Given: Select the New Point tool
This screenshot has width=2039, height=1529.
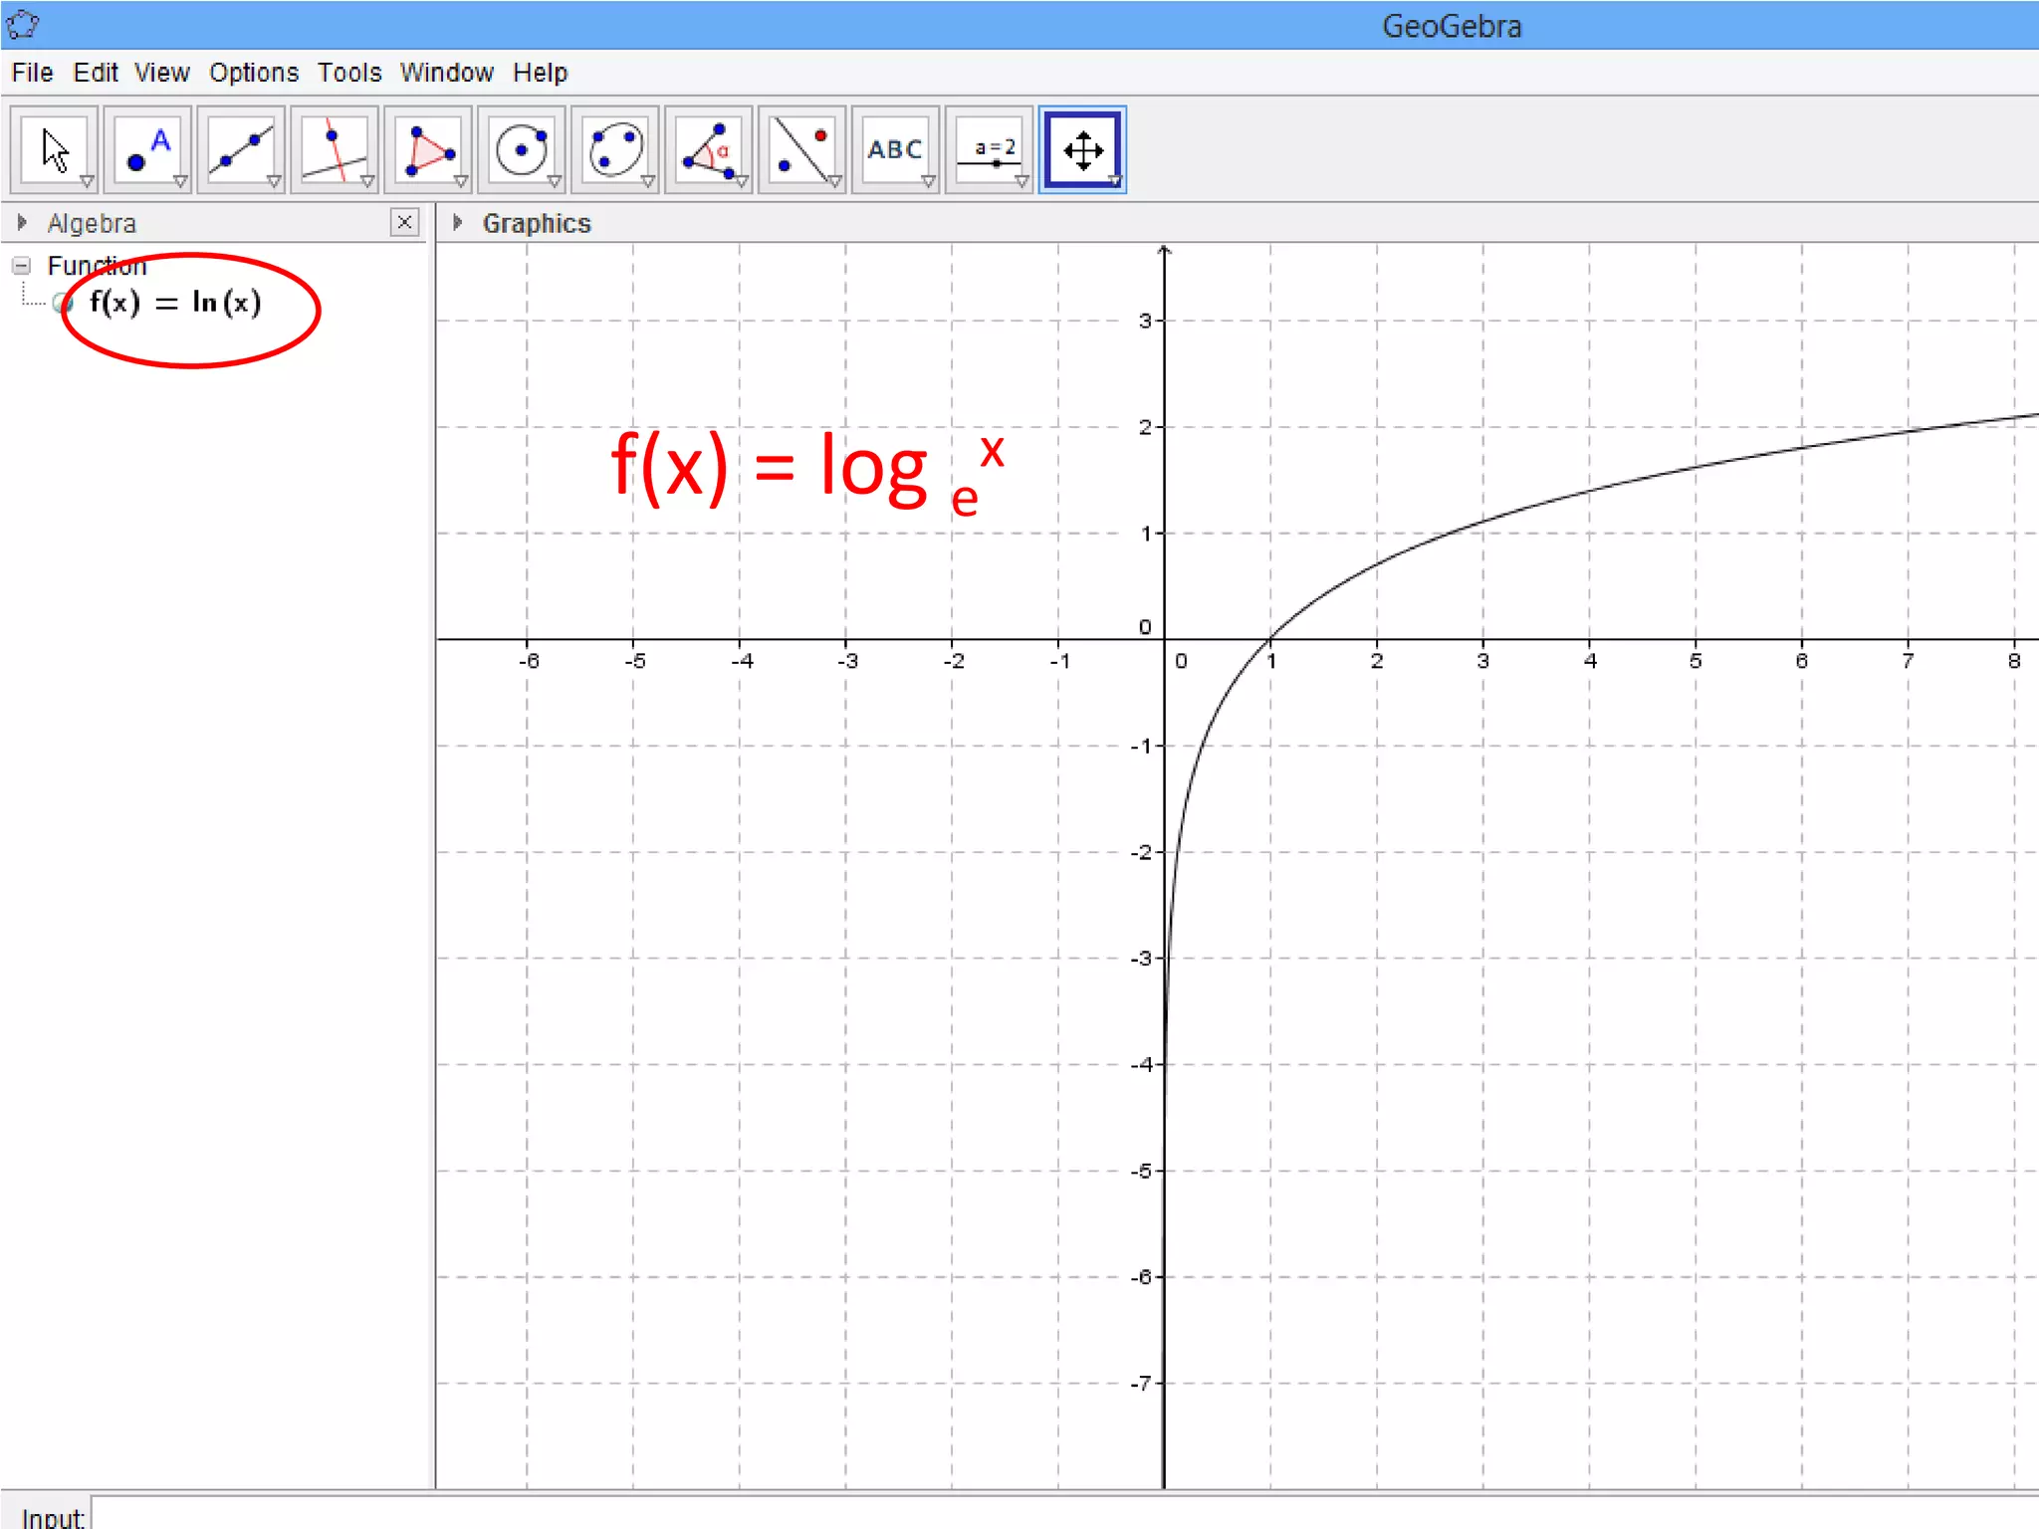Looking at the screenshot, I should (x=147, y=150).
